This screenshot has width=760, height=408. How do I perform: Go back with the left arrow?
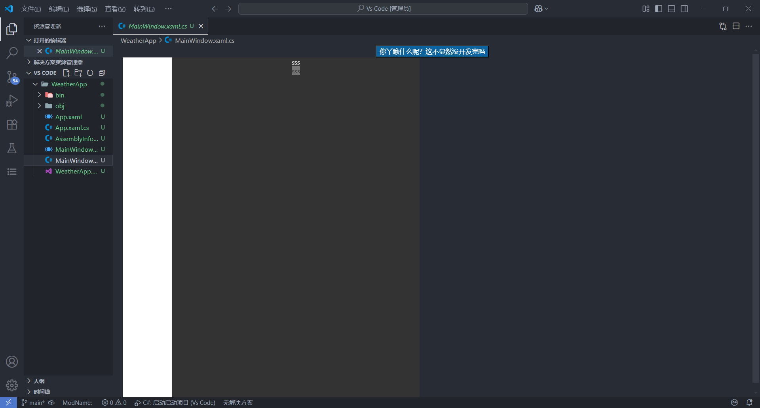(215, 9)
